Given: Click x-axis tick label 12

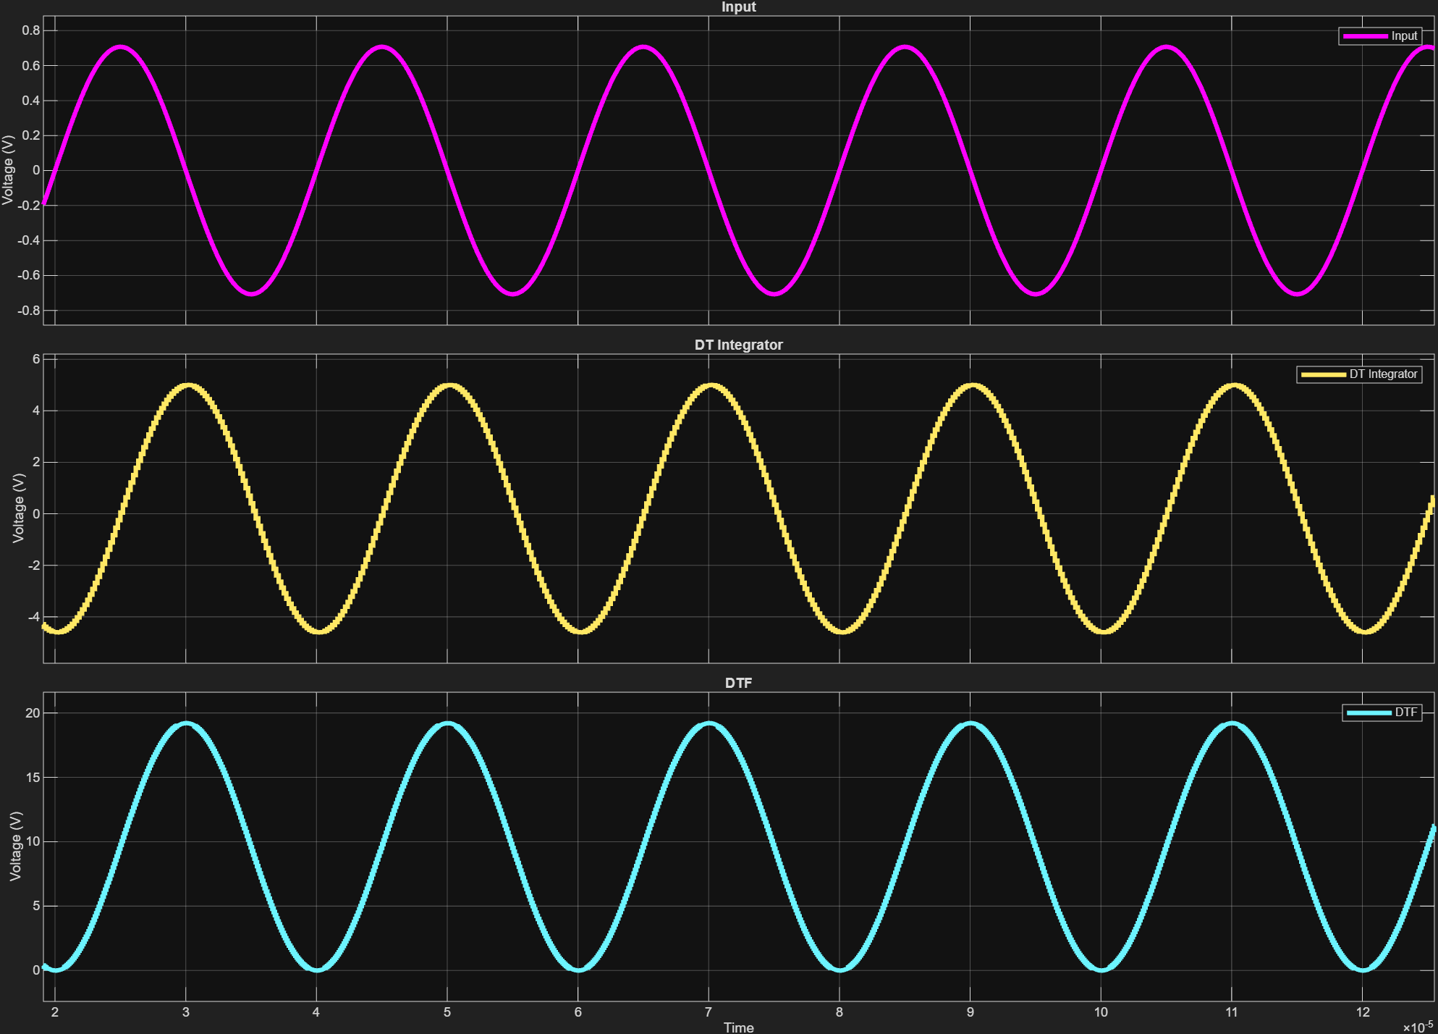Looking at the screenshot, I should point(1362,1012).
